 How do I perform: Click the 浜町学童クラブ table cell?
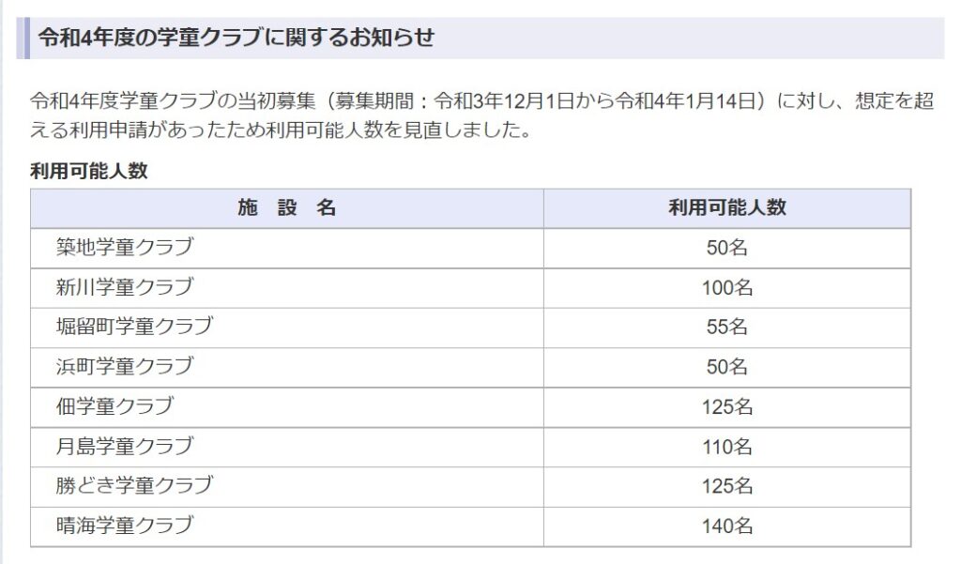tap(287, 368)
